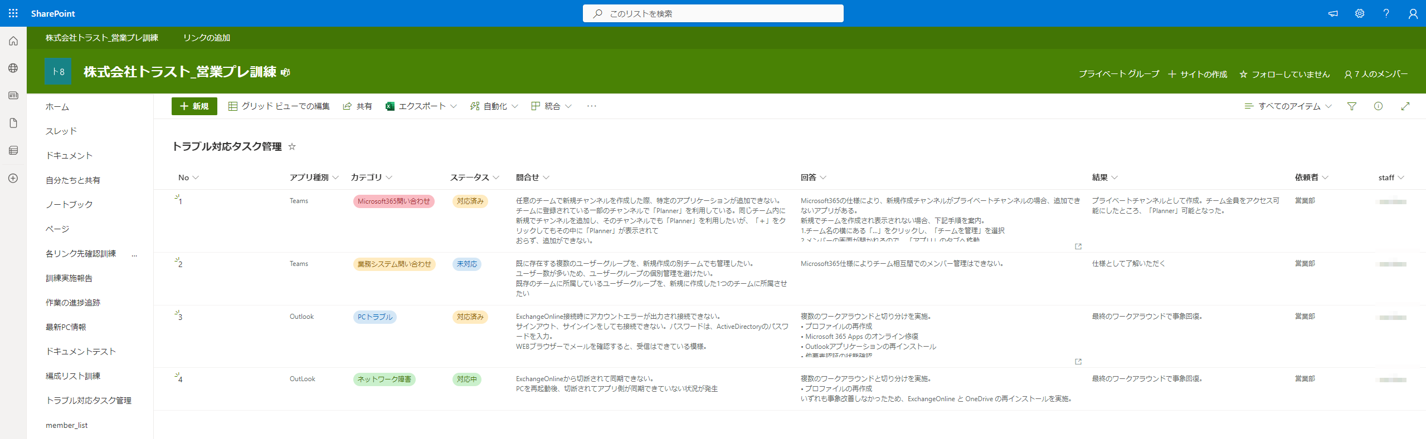Image resolution: width=1426 pixels, height=439 pixels.
Task: Click the create plus icon in left rail
Action: tap(13, 178)
